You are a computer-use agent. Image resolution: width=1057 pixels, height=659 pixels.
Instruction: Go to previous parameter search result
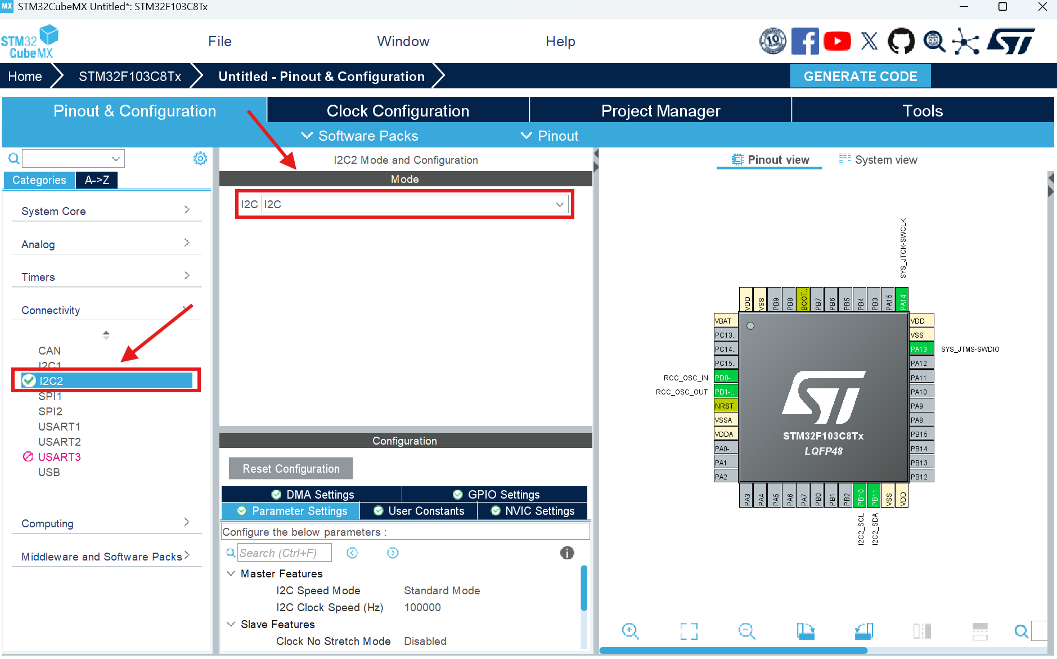click(352, 553)
